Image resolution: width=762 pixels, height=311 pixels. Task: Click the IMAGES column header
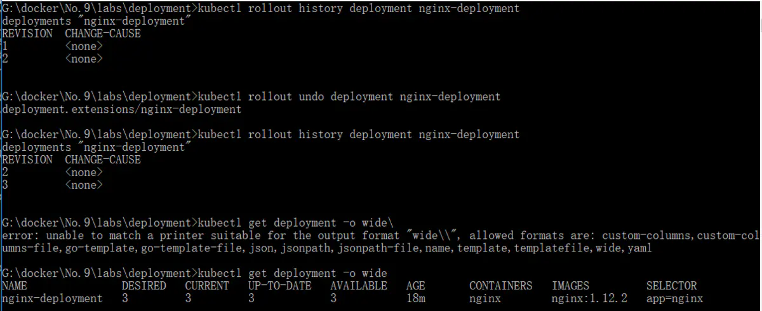pyautogui.click(x=570, y=286)
